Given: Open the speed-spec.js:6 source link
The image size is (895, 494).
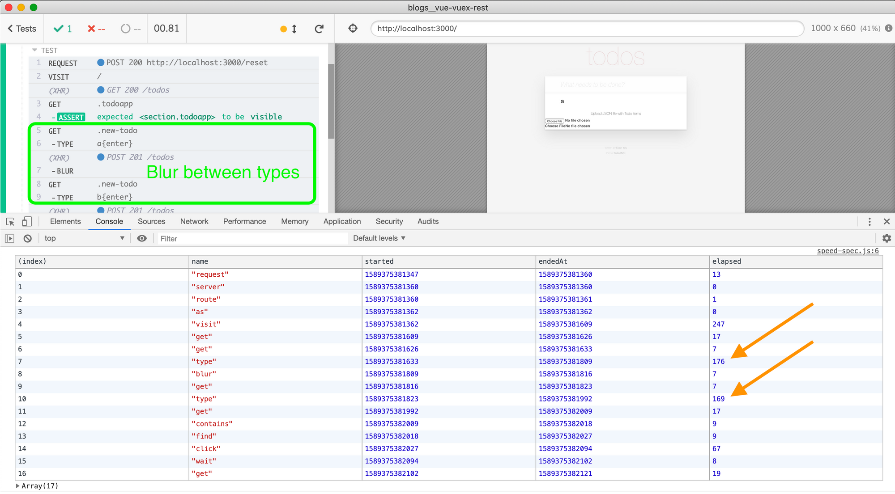Looking at the screenshot, I should pos(848,251).
